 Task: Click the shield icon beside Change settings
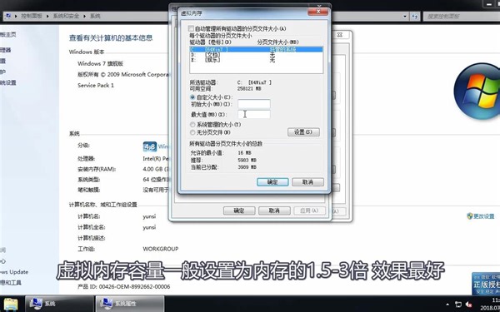470,216
